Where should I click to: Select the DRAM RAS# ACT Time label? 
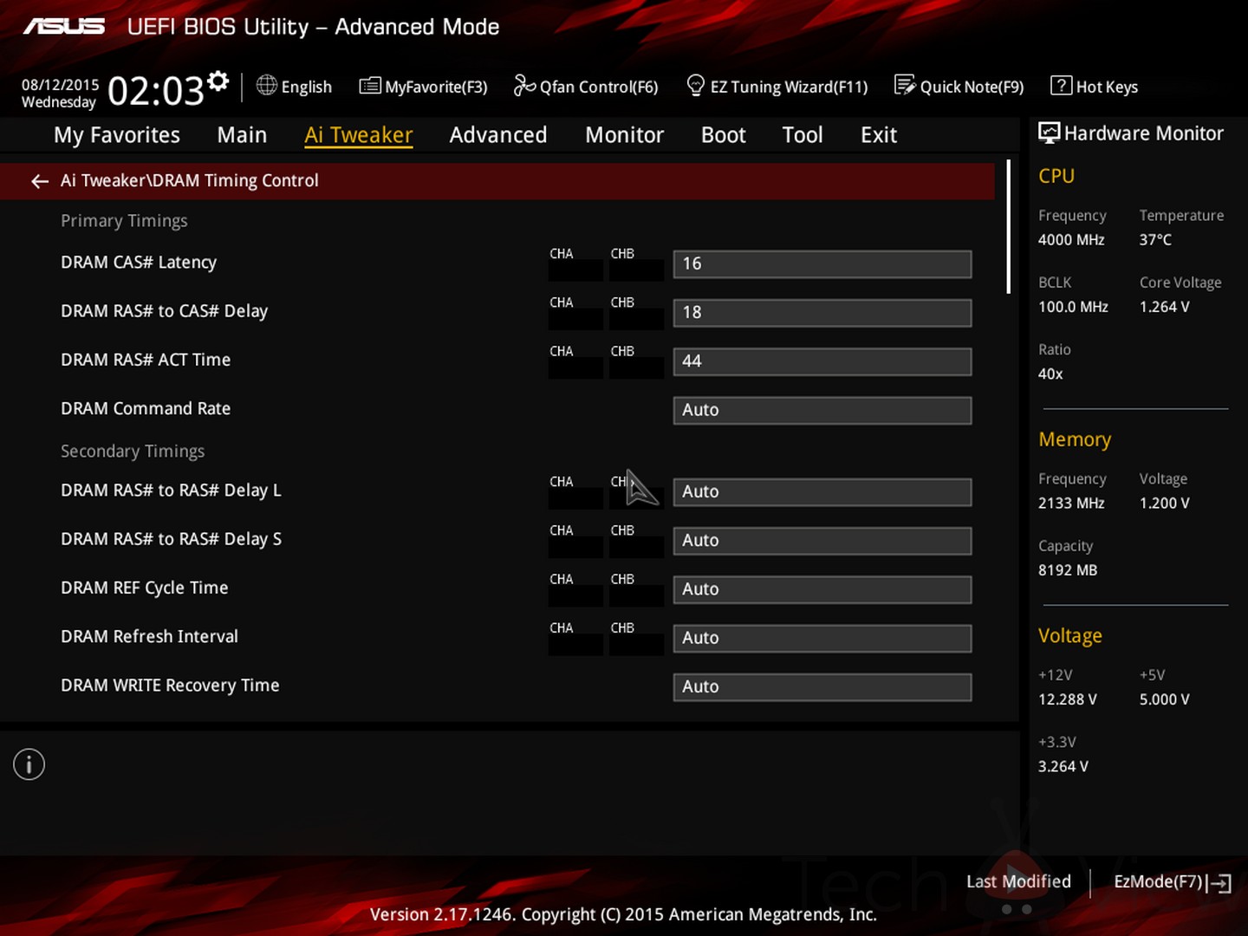pos(146,360)
